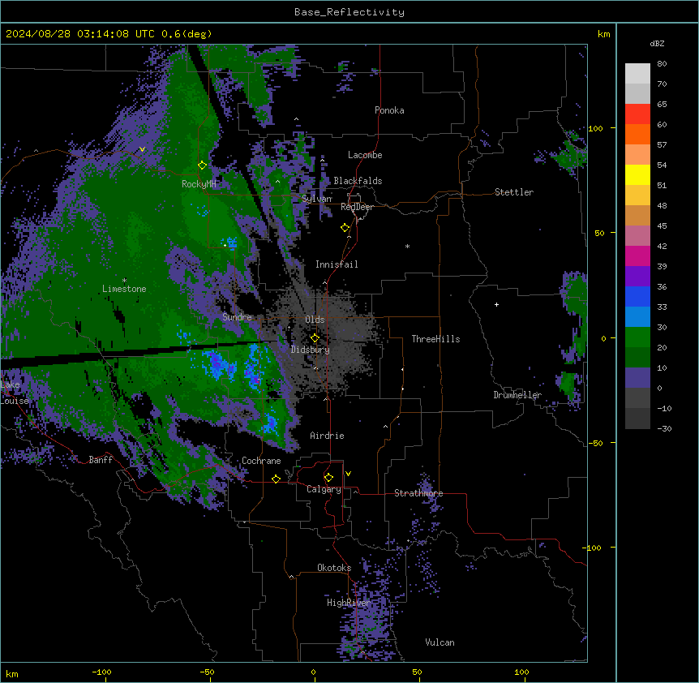Click the Okotoks label
Viewport: 699px width, 683px height.
pos(334,568)
